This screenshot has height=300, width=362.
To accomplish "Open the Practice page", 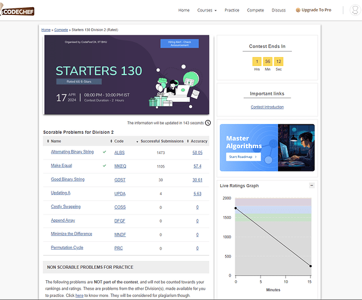I will 232,10.
